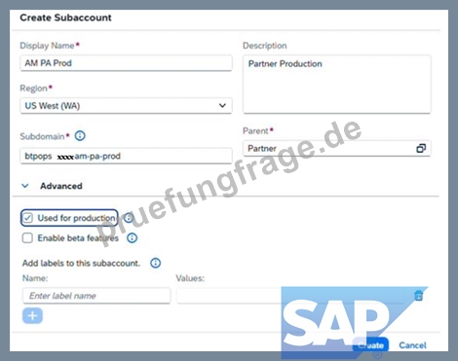Click into the Description text area

[x=337, y=85]
